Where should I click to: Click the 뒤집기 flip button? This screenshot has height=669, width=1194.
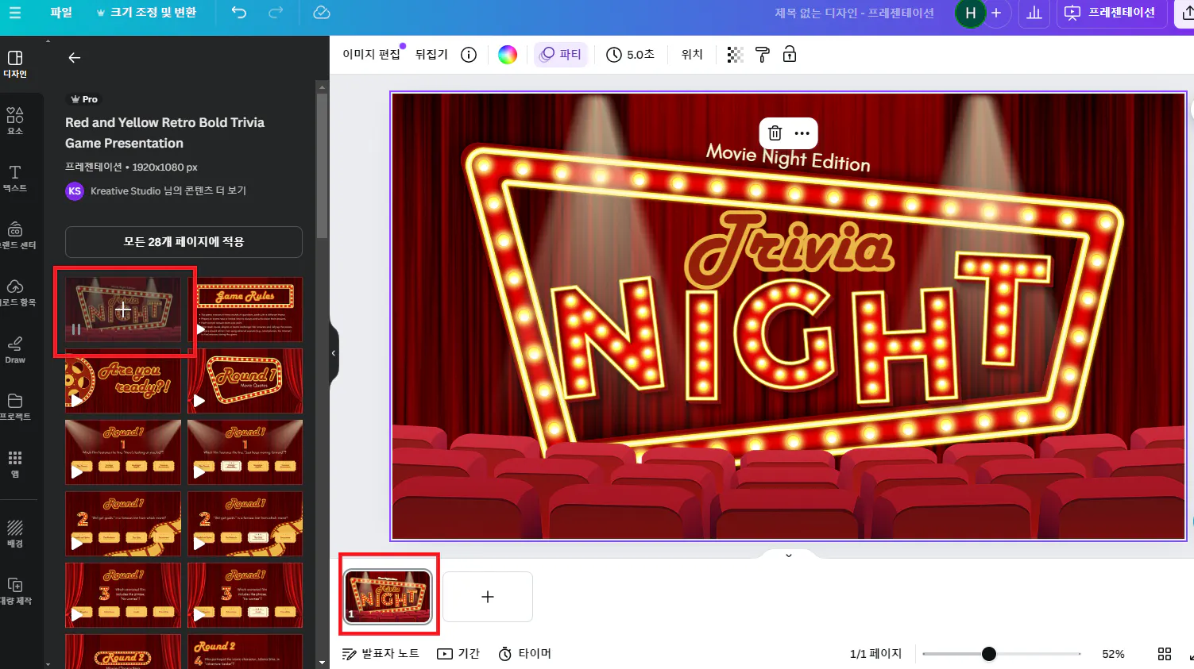click(431, 55)
